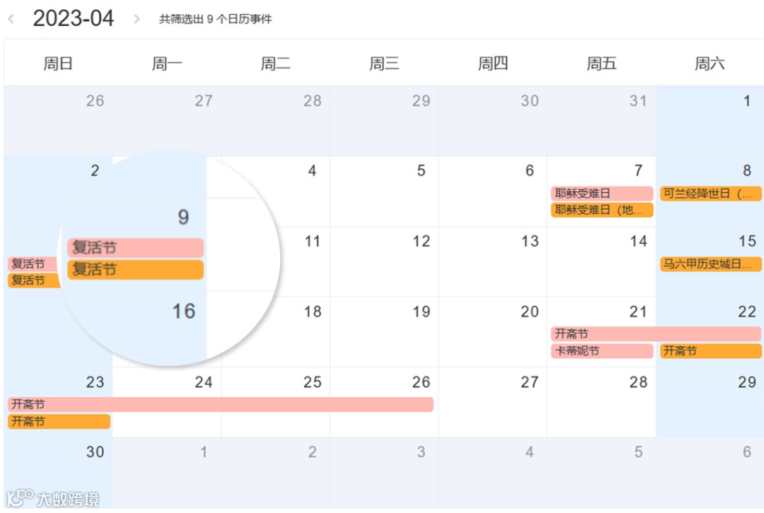764x513 pixels.
Task: Open orange 开斋节 event on April 22
Action: coord(710,350)
